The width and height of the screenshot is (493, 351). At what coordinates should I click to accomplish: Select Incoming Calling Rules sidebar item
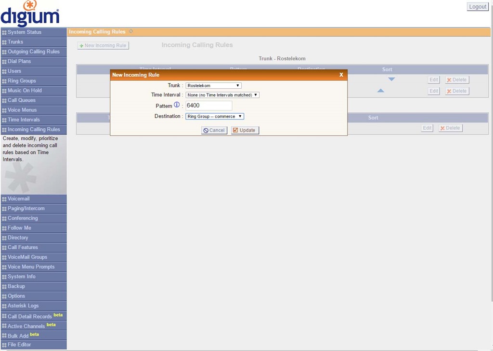pyautogui.click(x=34, y=129)
